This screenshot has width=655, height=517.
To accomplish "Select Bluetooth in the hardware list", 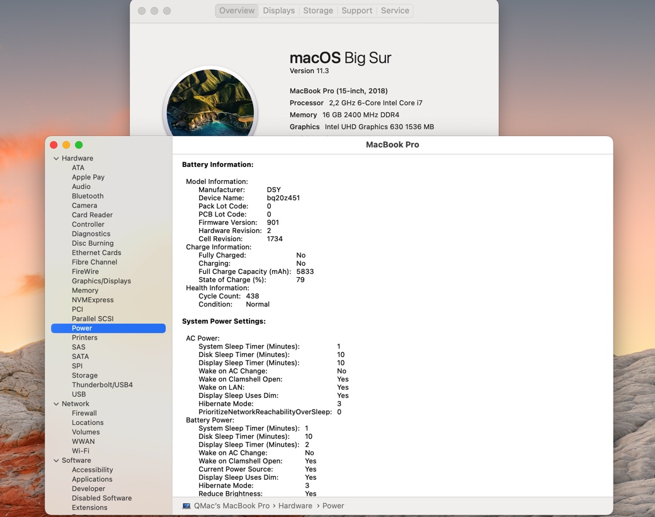I will click(x=88, y=196).
